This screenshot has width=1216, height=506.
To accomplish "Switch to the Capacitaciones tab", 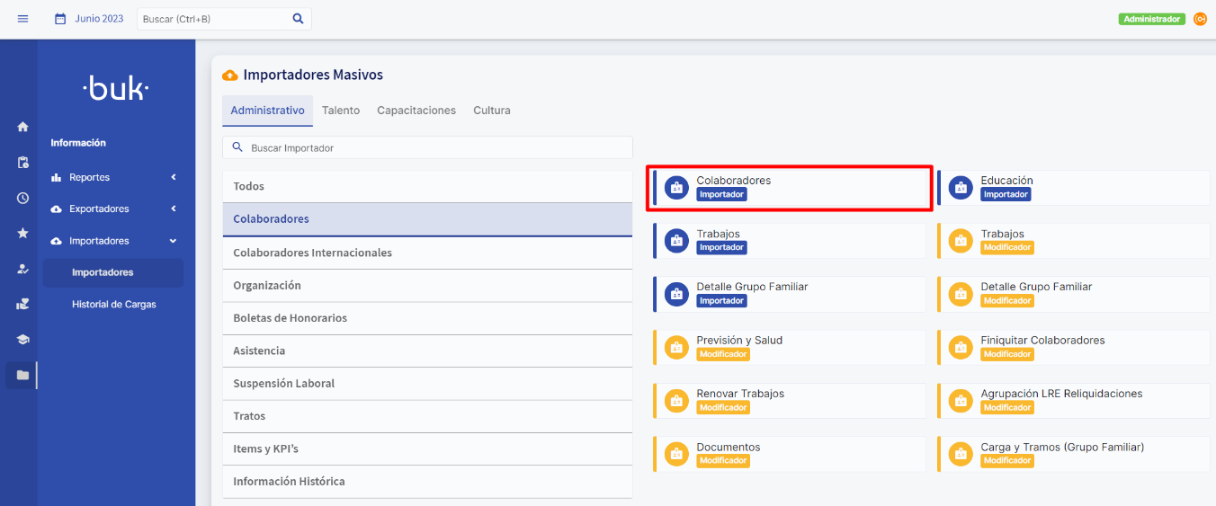I will click(x=416, y=111).
